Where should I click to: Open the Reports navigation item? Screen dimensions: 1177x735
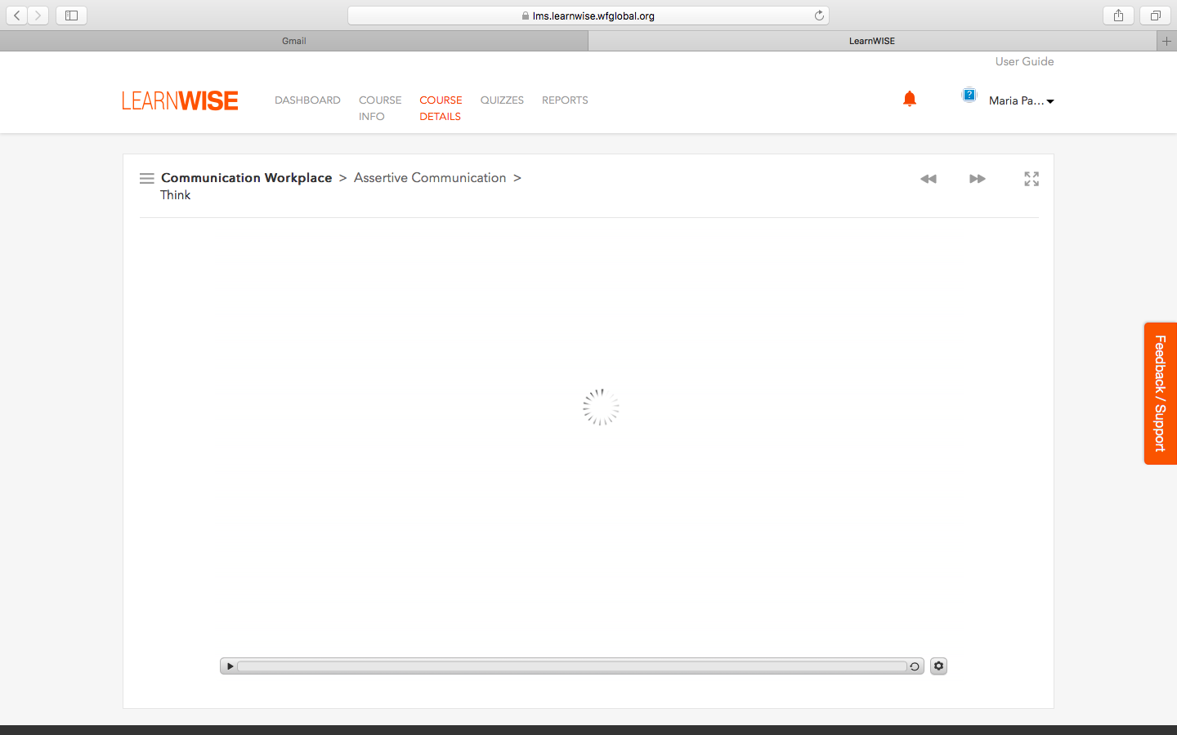[565, 100]
